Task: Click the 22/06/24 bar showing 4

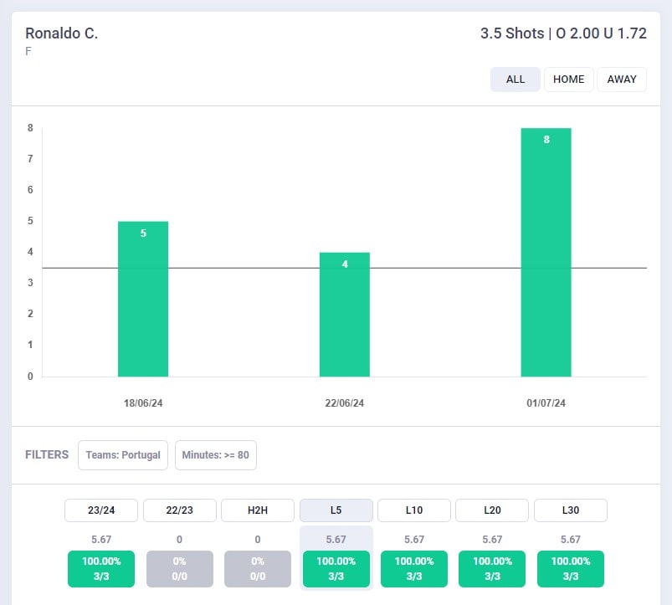Action: (345, 315)
